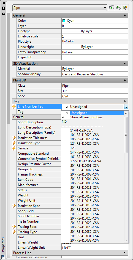Click the empty Hyperlink value field
The image size is (133, 260).
click(95, 58)
